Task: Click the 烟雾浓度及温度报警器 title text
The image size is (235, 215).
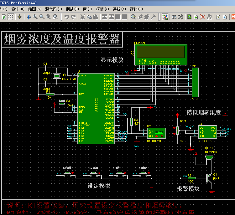Action: pyautogui.click(x=62, y=39)
